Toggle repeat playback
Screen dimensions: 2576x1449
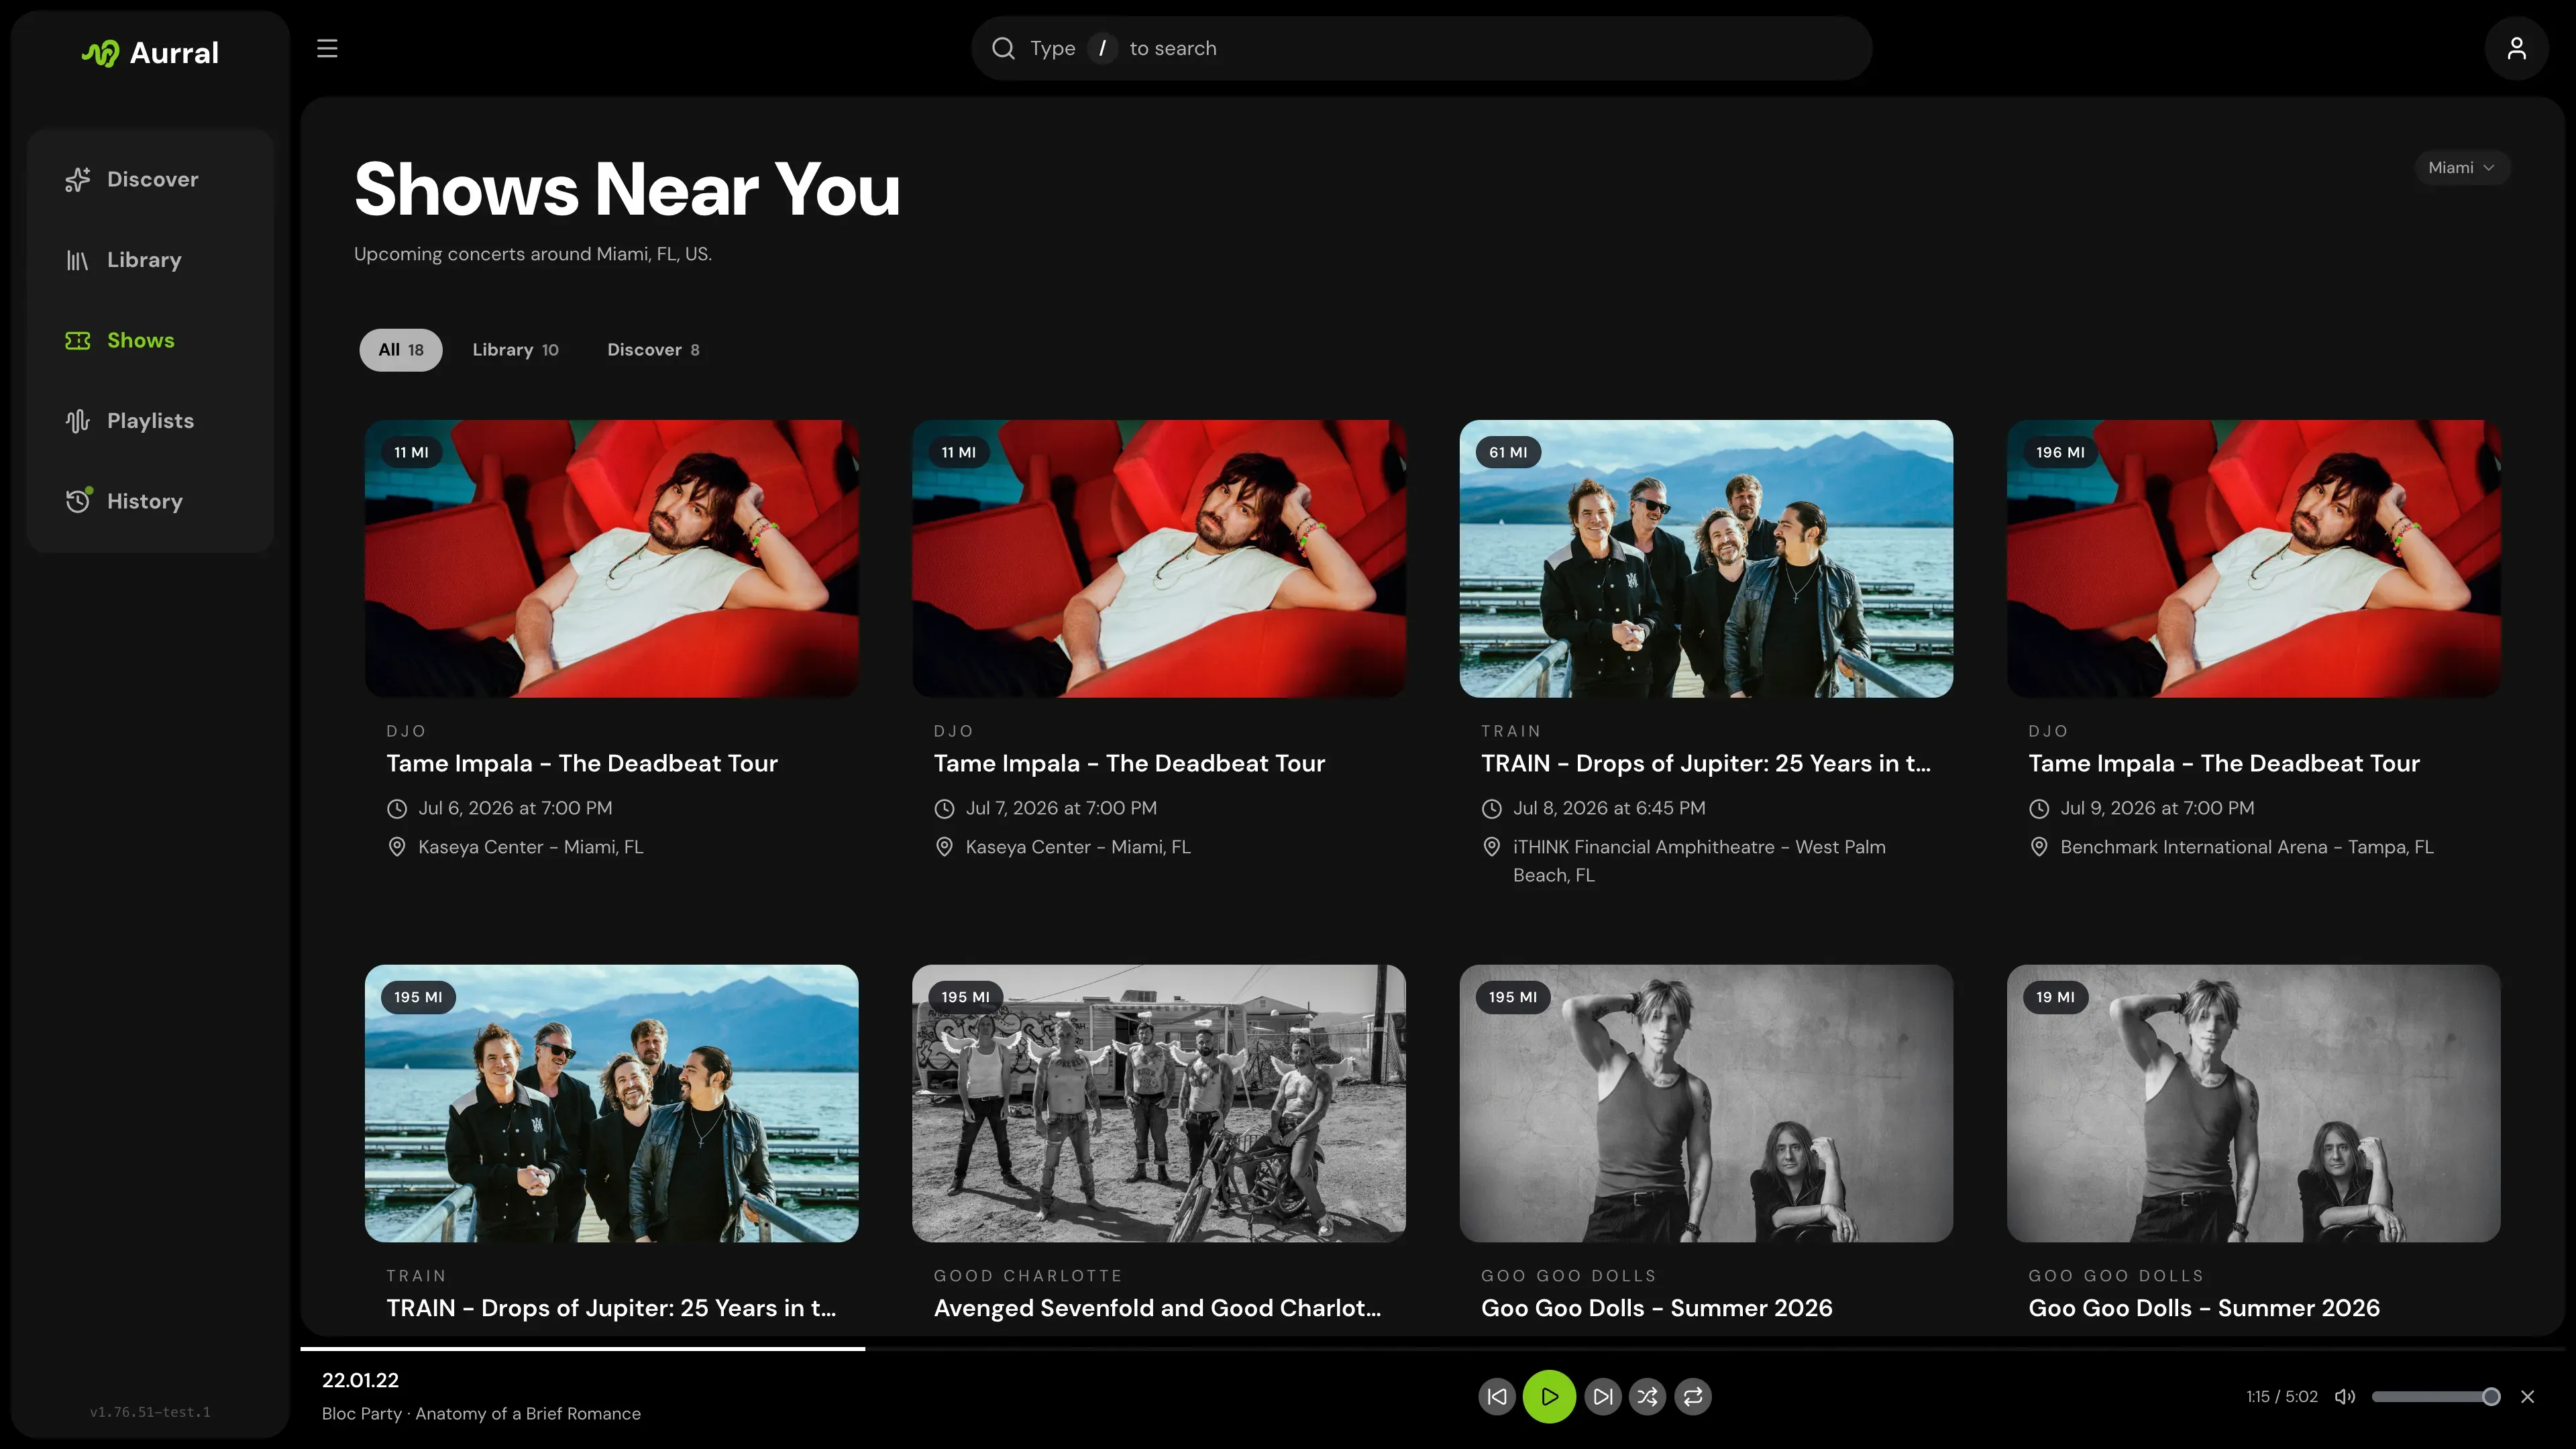pyautogui.click(x=1693, y=1396)
